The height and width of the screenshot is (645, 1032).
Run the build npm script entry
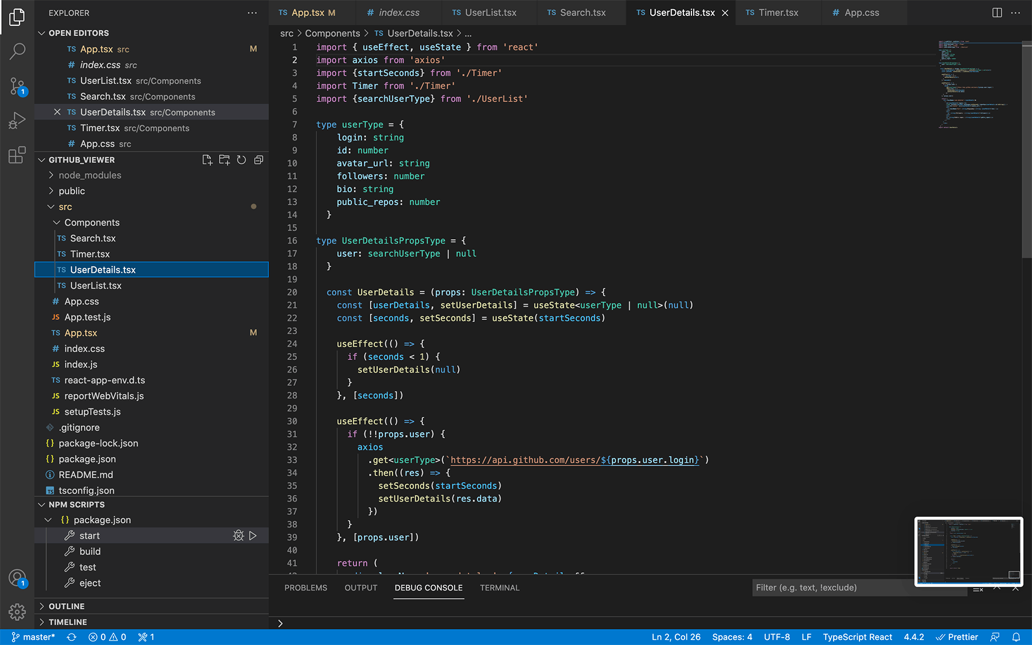[152, 552]
